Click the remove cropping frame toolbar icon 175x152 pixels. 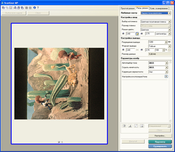click(x=10, y=8)
